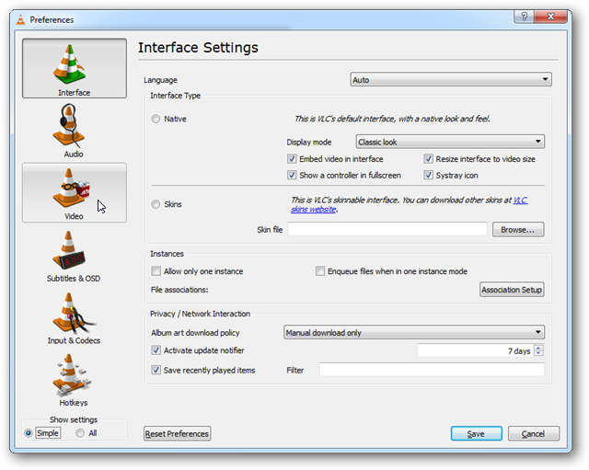The image size is (589, 470).
Task: Enable Enqueue files in one instance mode
Action: 320,271
